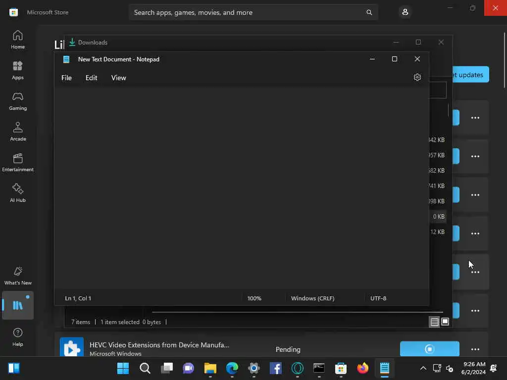Viewport: 507px width, 380px height.
Task: Open the Windows Widgets taskbar button
Action: [x=13, y=368]
